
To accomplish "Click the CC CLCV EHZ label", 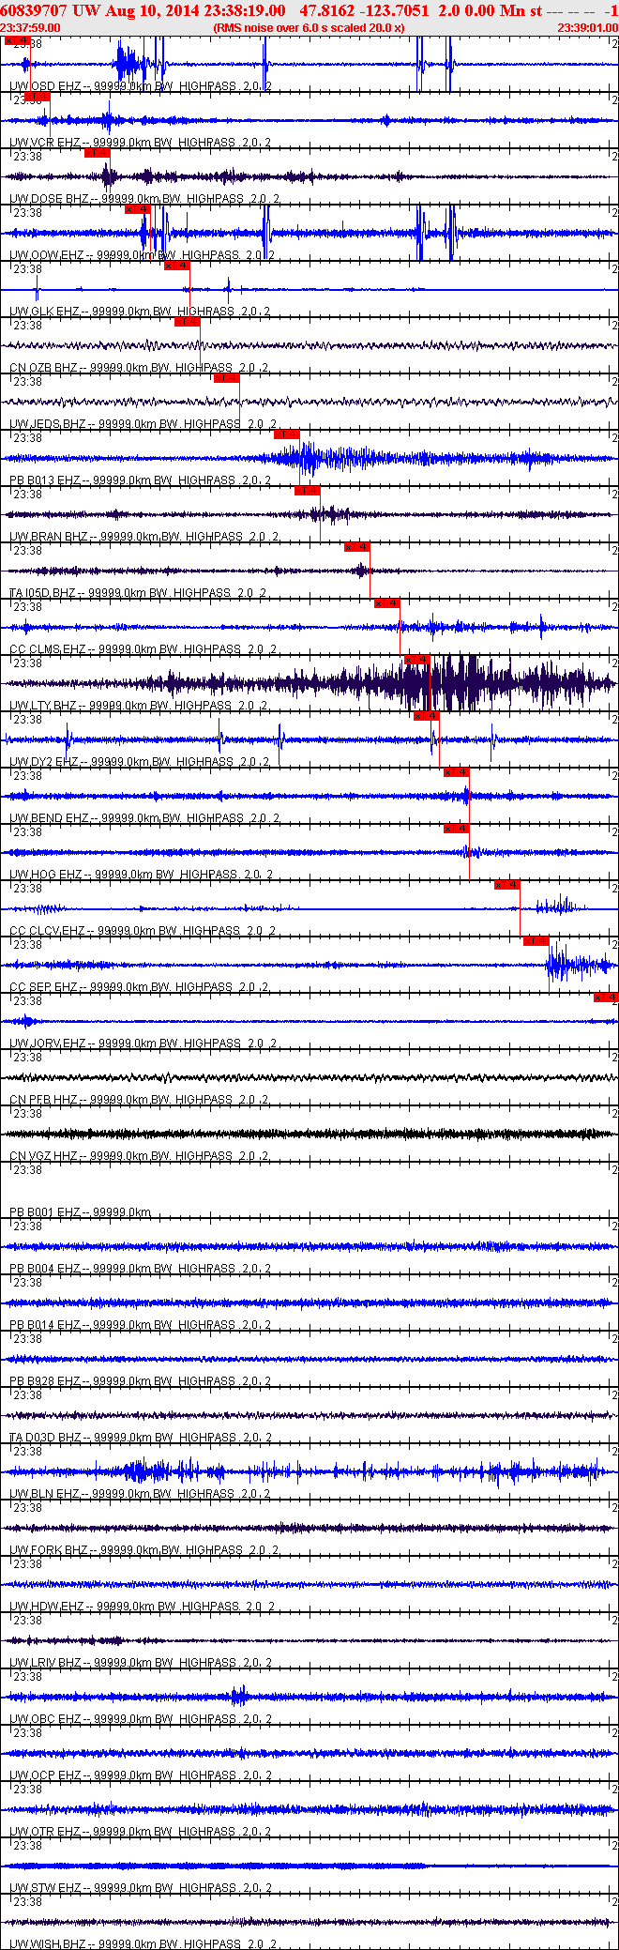I will click(47, 931).
